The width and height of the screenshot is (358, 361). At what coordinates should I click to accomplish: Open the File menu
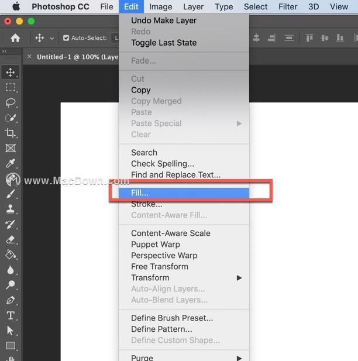click(x=106, y=6)
